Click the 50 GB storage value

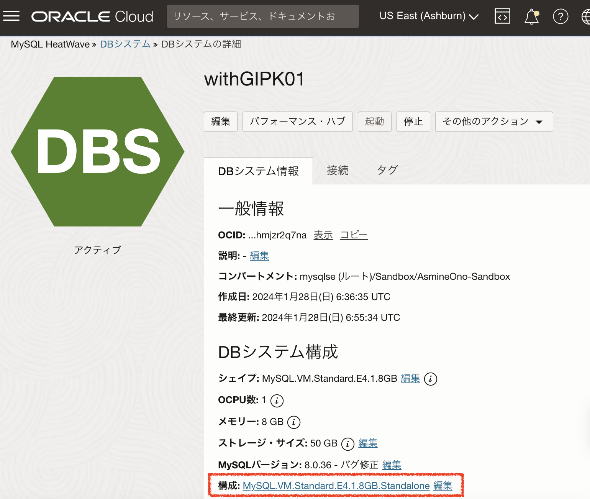pyautogui.click(x=324, y=443)
